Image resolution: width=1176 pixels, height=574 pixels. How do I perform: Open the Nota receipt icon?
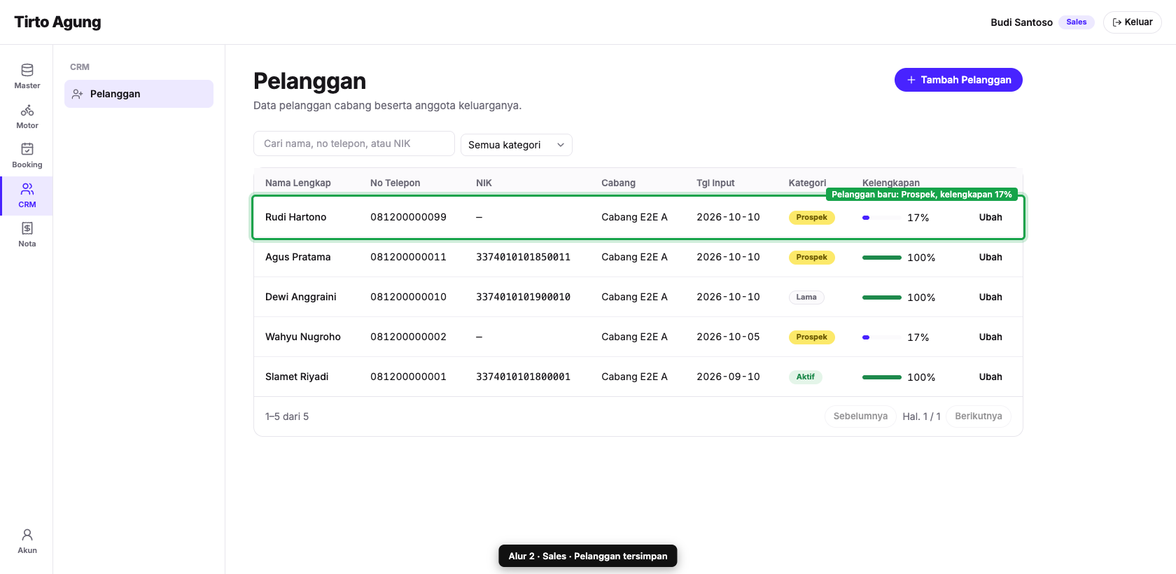(x=27, y=228)
